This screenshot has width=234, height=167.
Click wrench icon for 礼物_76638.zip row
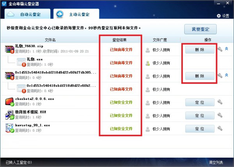coord(220,50)
